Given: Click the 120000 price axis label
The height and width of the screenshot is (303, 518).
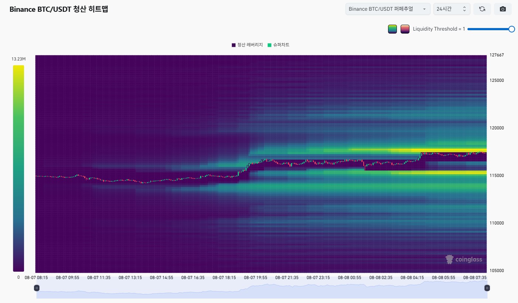Looking at the screenshot, I should click(x=496, y=128).
